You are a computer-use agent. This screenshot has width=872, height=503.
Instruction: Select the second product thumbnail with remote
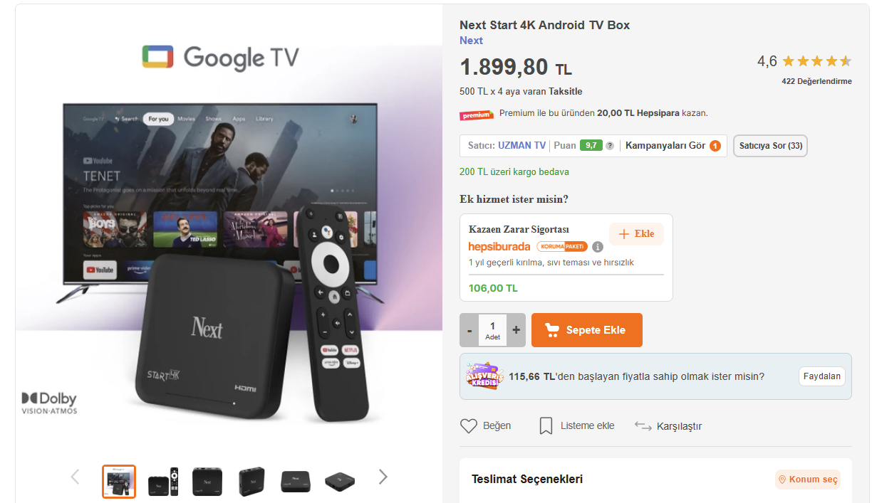pyautogui.click(x=163, y=482)
